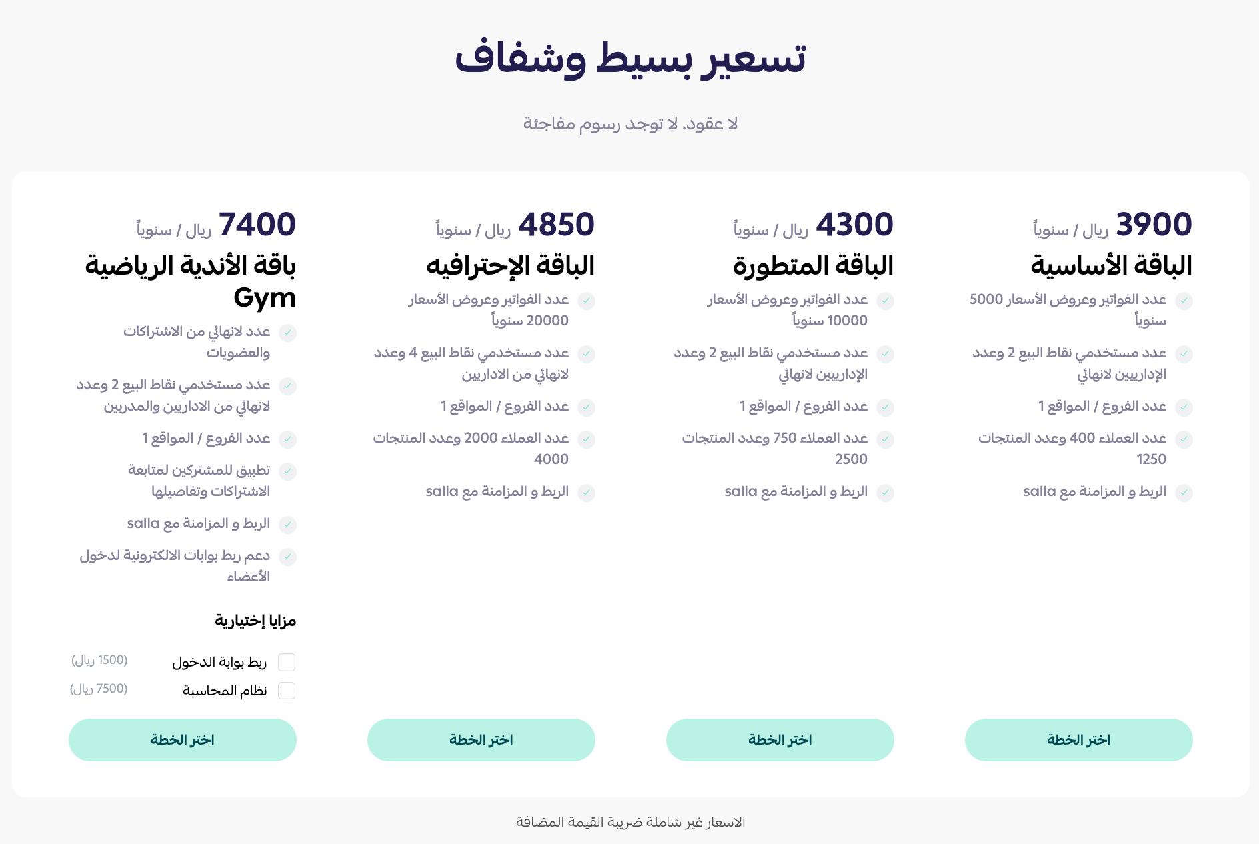Click the مزايا إختيارية heading
Viewport: 1259px width, 844px height.
point(255,621)
